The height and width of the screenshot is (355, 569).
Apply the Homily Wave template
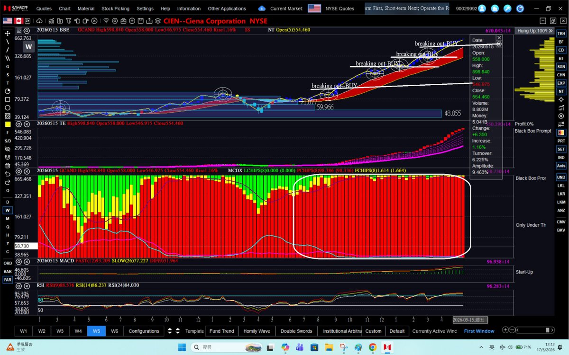point(257,331)
